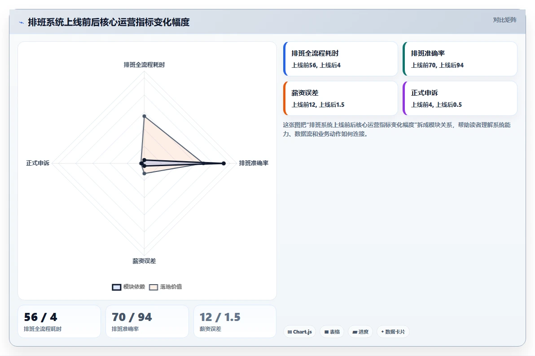
Task: Click the title 排班系统上线前后核心运营指标变化幅度
Action: pos(109,22)
